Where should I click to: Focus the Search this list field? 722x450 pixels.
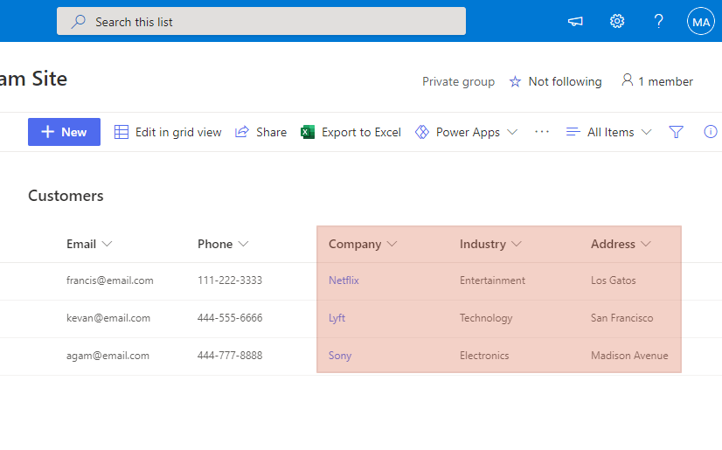(x=261, y=21)
